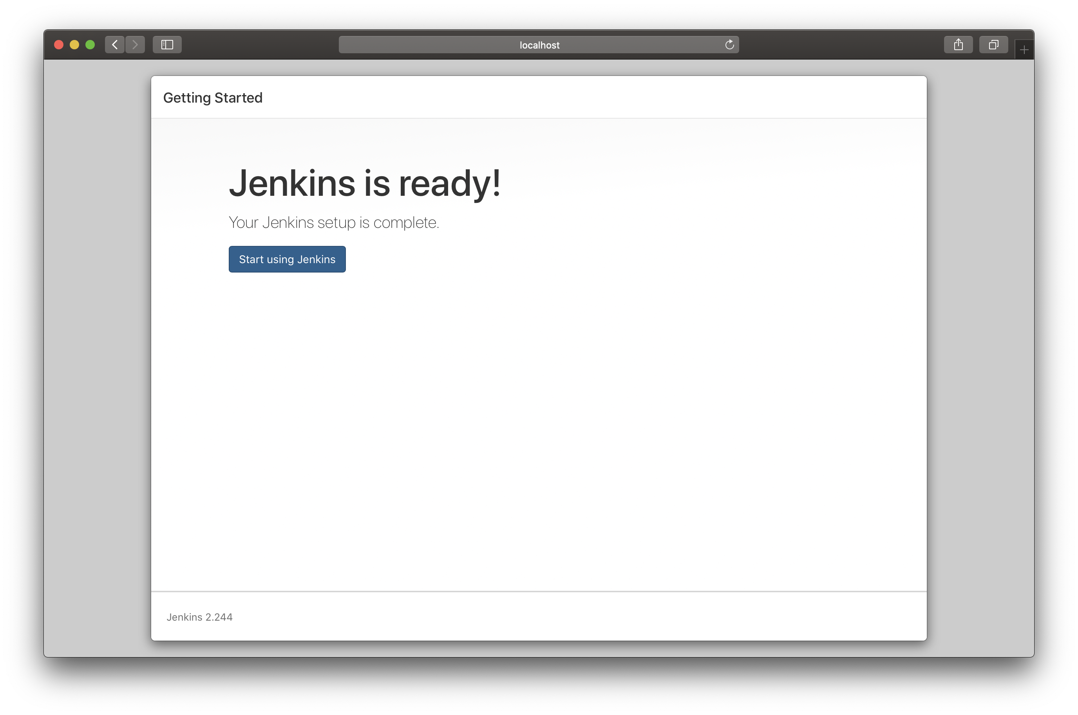Close the window with red button
Image resolution: width=1078 pixels, height=715 pixels.
[59, 45]
